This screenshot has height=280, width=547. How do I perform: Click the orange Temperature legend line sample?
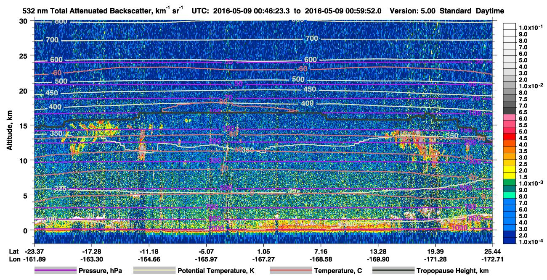pos(290,271)
